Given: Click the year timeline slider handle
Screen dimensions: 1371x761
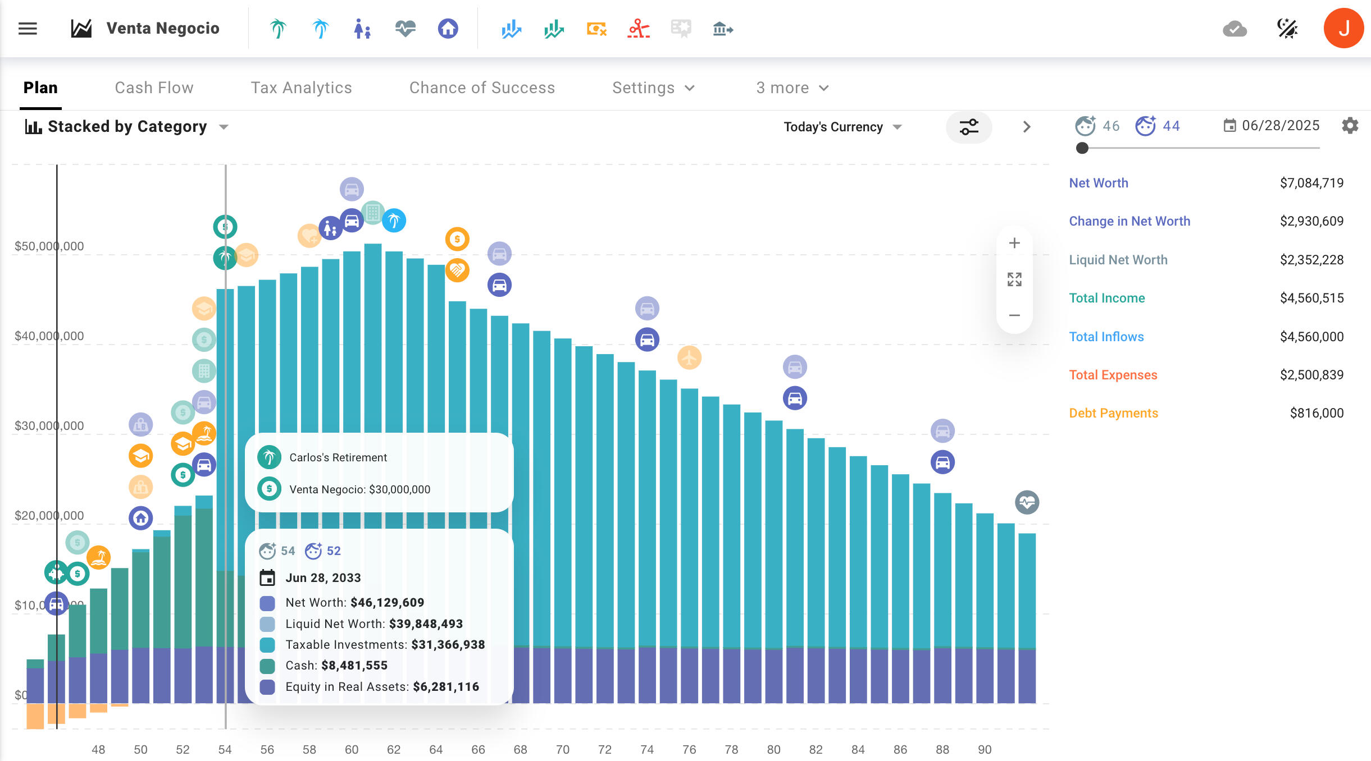Looking at the screenshot, I should (1082, 148).
